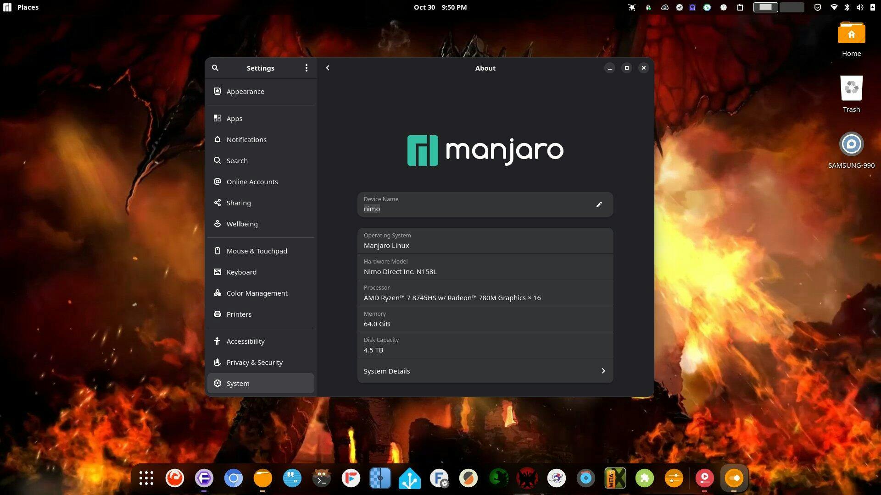Switch to the second workspace indicator
The image size is (881, 495).
point(792,7)
